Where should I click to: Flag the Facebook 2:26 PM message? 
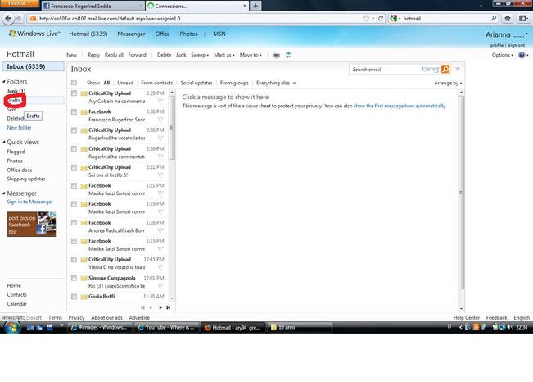tap(160, 120)
